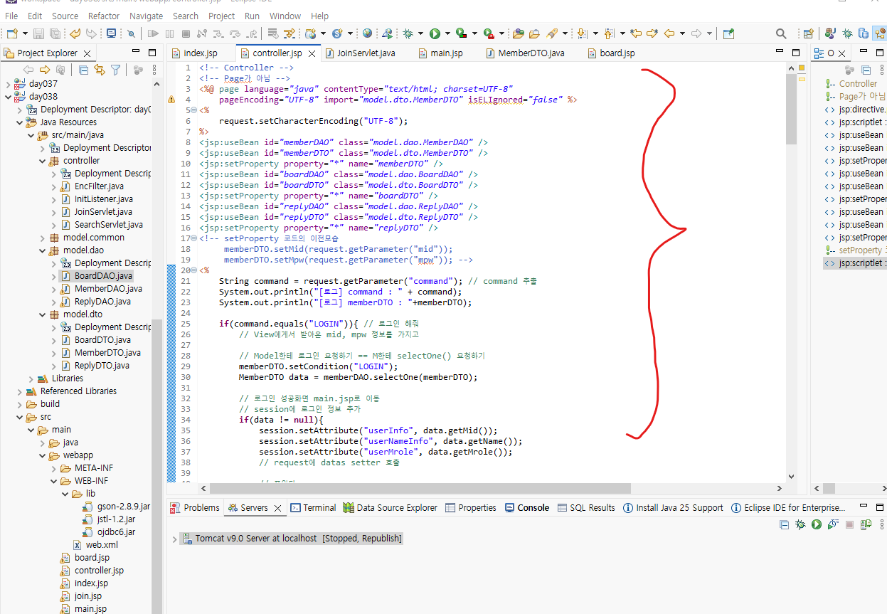Click the Tomcat v9.0 Server row
This screenshot has height=614, width=887.
(x=292, y=539)
